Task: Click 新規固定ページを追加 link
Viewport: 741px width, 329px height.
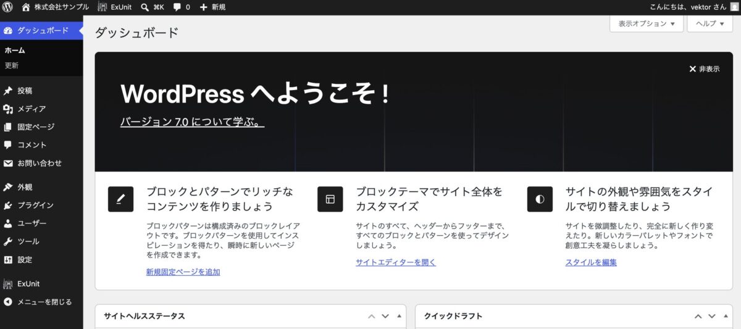Action: 183,272
